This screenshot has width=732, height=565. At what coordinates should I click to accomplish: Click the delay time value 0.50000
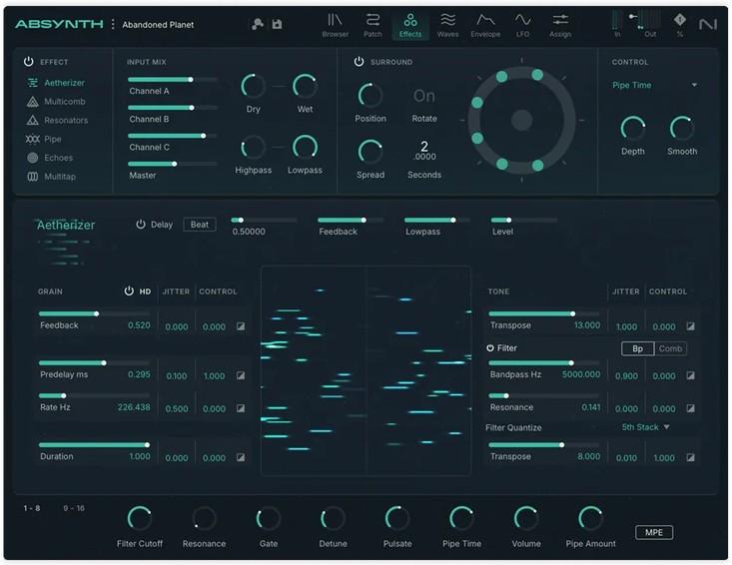pos(249,232)
